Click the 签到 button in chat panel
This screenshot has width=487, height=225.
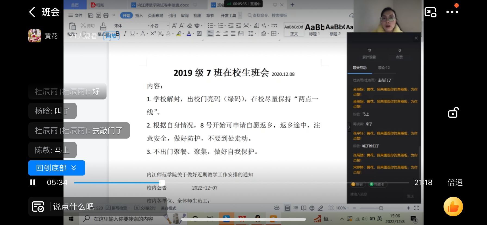(x=357, y=184)
